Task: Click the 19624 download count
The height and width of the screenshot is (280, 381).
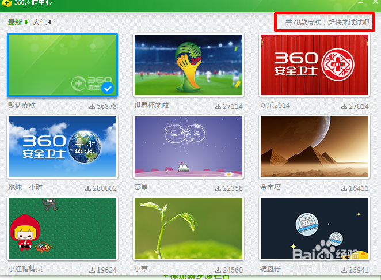Action: coord(106,270)
